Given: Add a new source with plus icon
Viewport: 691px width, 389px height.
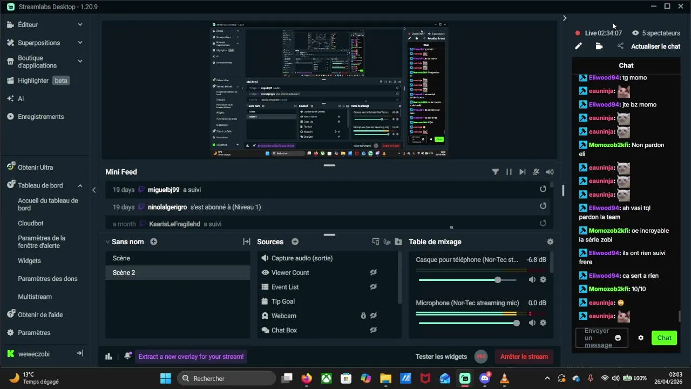Looking at the screenshot, I should 295,242.
